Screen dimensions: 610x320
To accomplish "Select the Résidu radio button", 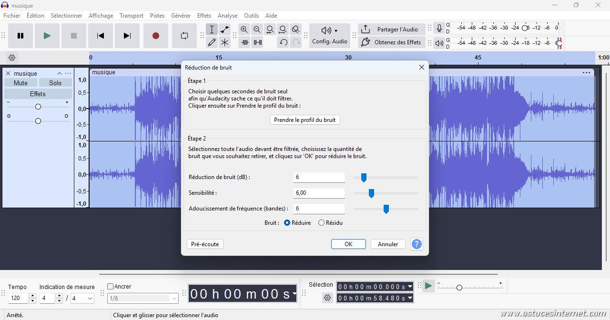I will click(x=321, y=223).
